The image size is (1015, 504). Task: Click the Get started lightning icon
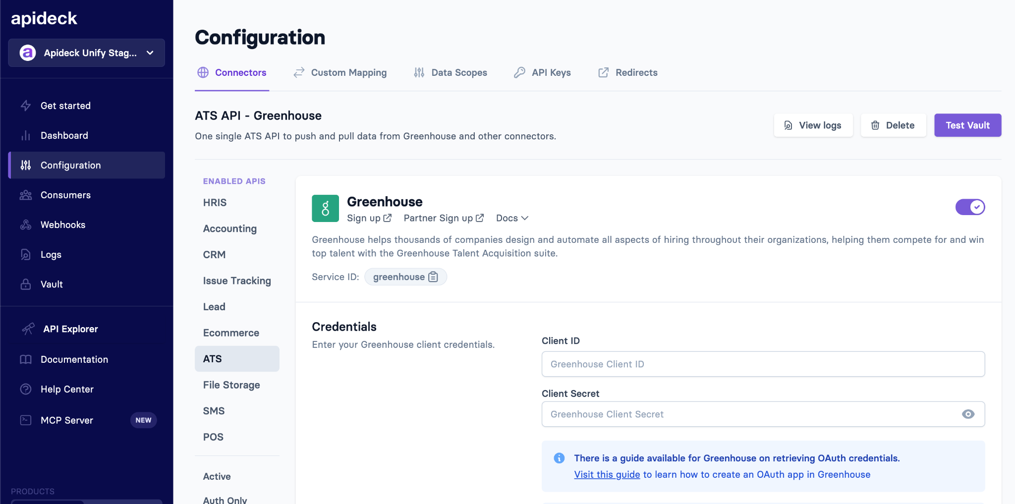(x=26, y=106)
